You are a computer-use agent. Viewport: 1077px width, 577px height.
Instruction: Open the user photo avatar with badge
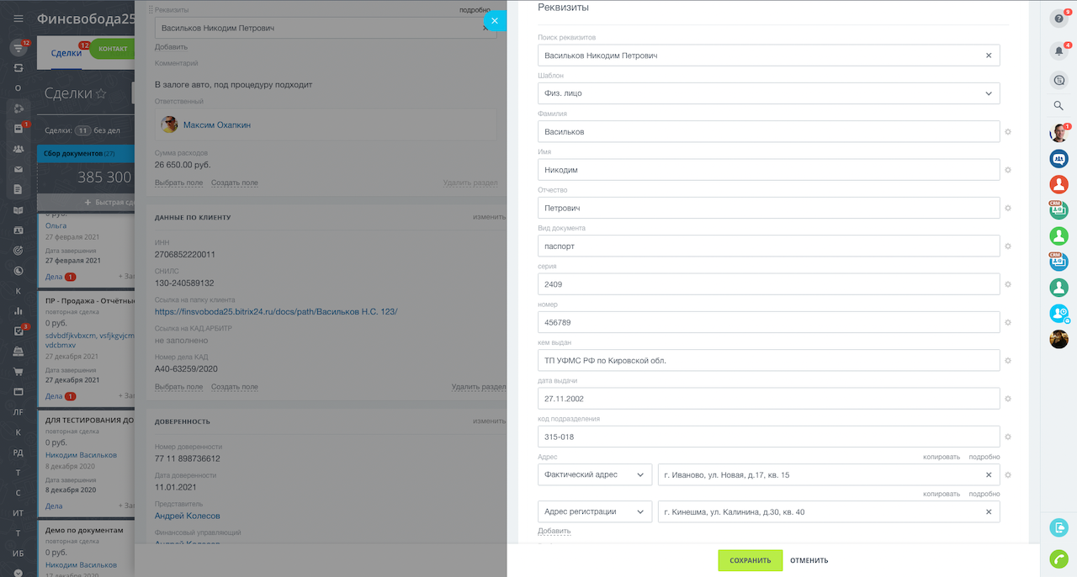1058,132
